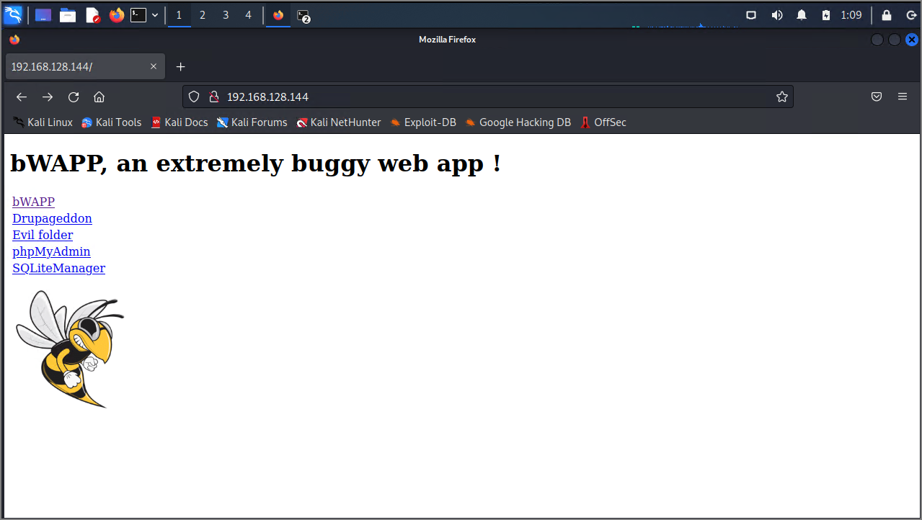
Task: Click the tracking protection shield icon
Action: (194, 97)
